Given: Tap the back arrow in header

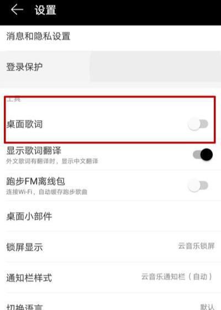Looking at the screenshot, I should [17, 10].
